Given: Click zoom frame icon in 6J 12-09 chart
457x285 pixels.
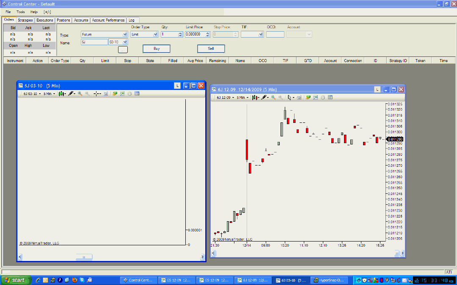Looking at the screenshot, I should (x=299, y=98).
